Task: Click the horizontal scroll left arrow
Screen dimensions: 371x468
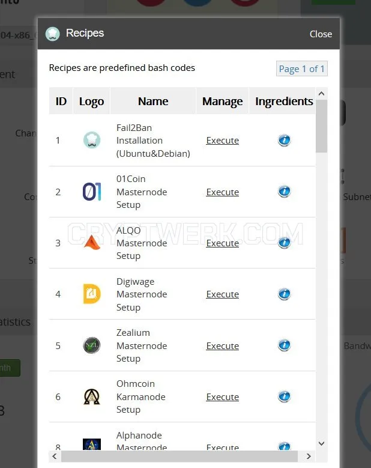Action: (55, 457)
